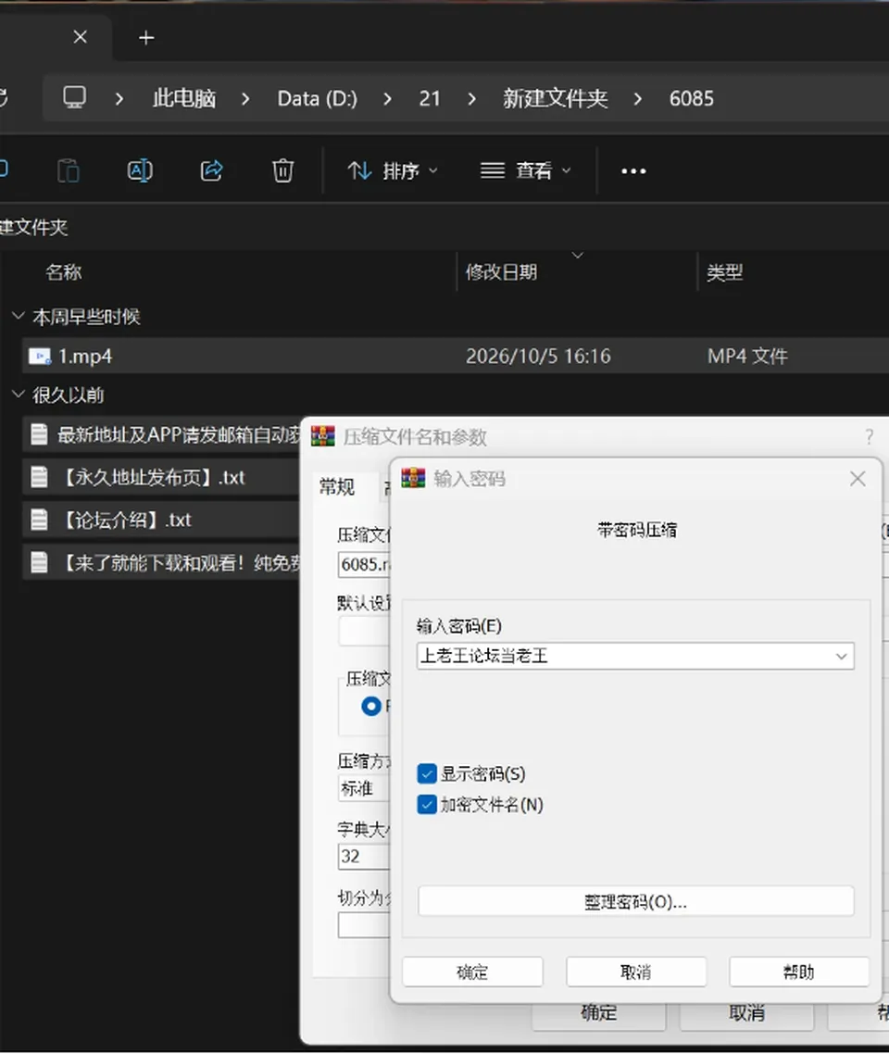Screen dimensions: 889x1054
Task: Click the 1.mp4 video file icon
Action: click(40, 357)
